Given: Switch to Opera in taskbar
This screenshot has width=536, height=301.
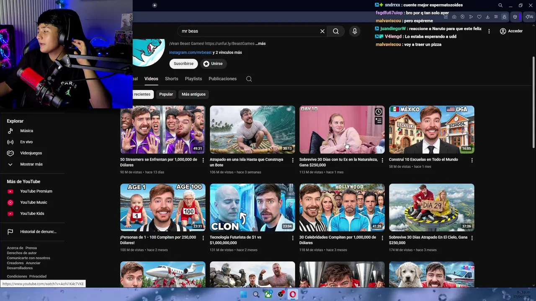Looking at the screenshot, I should click(x=293, y=294).
